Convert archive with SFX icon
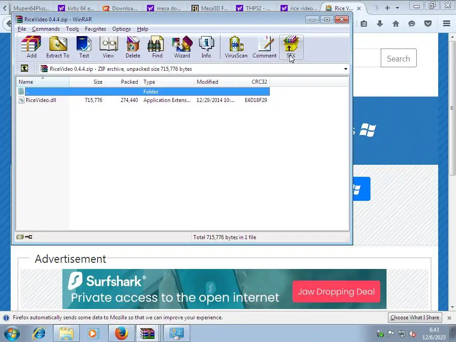Viewport: 456px width, 342px height. pos(291,47)
